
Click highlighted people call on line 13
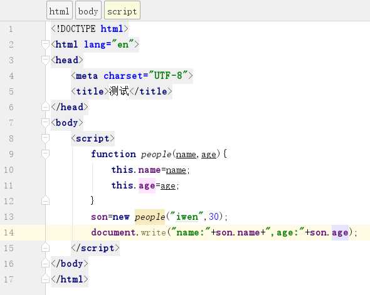click(150, 217)
